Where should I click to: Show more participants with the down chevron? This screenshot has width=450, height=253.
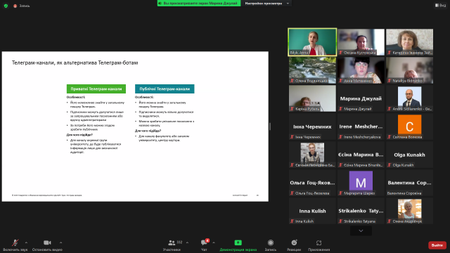pos(361,231)
